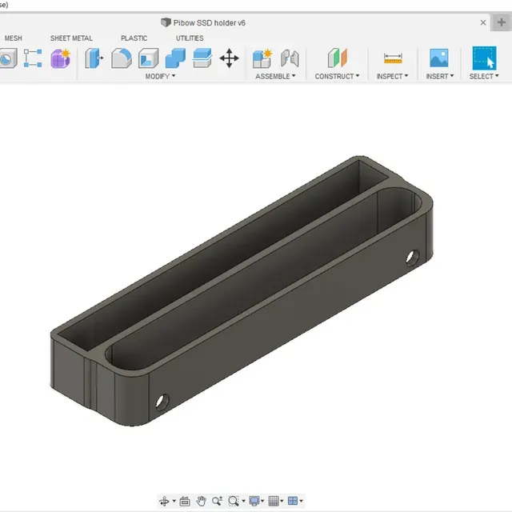Open Display Settings monitor icon
The image size is (512, 512).
coord(254,501)
